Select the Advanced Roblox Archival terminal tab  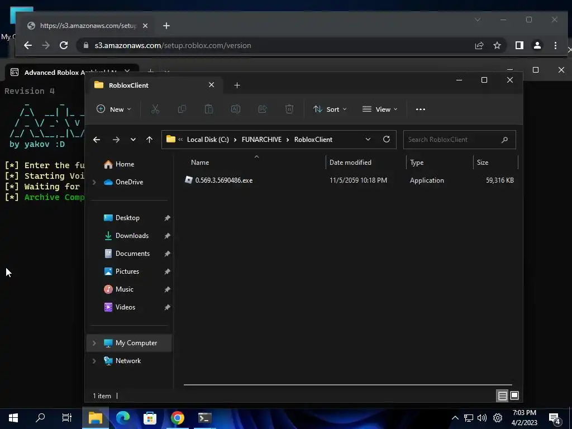(x=69, y=72)
